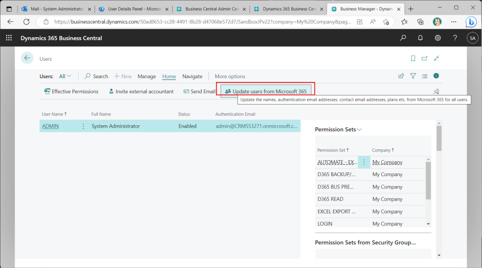The width and height of the screenshot is (482, 268).
Task: Show more options for AUTOMATE - EX permission set
Action: point(364,162)
